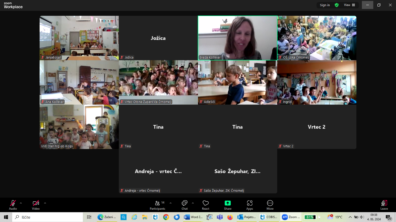
Task: Click the green encryption shield icon
Action: 337,5
